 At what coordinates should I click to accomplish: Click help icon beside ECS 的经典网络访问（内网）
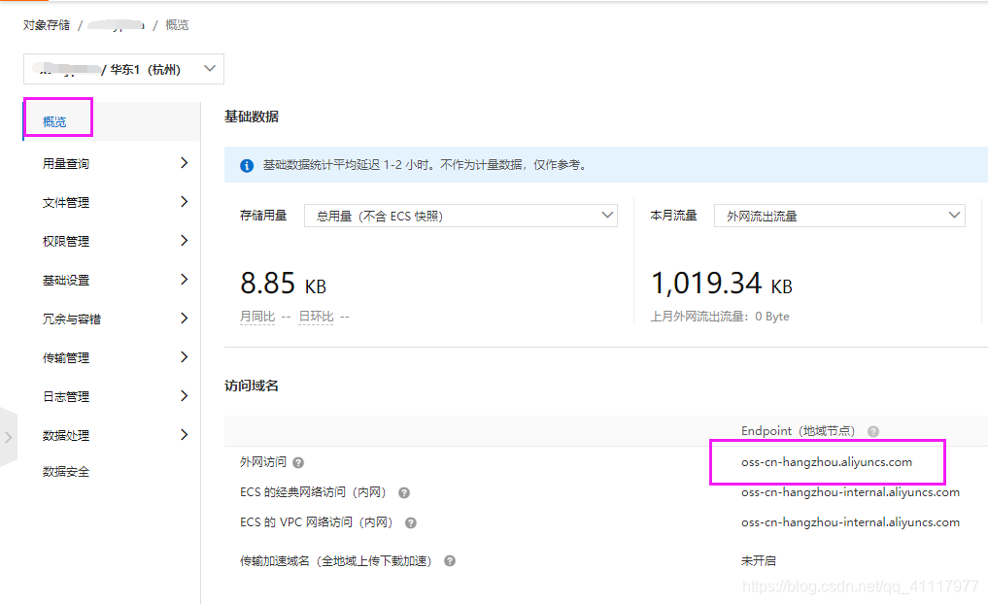404,493
